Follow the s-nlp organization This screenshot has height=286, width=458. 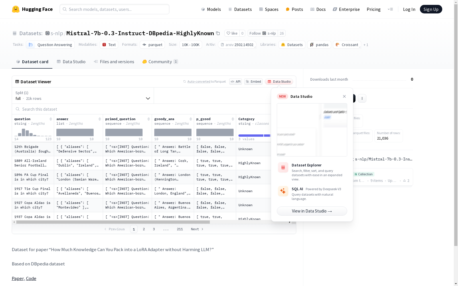coord(263,33)
